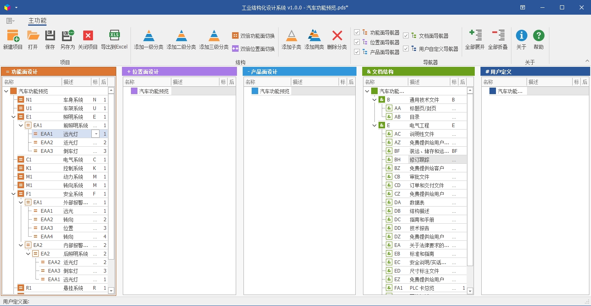Image resolution: width=591 pixels, height=306 pixels.
Task: Save the project with the 保存 icon
Action: 50,36
